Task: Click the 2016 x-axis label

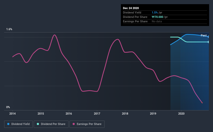Action: click(x=69, y=114)
